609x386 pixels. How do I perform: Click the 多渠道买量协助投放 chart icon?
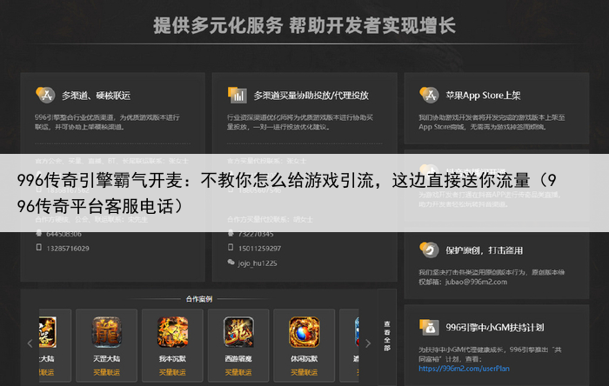235,94
